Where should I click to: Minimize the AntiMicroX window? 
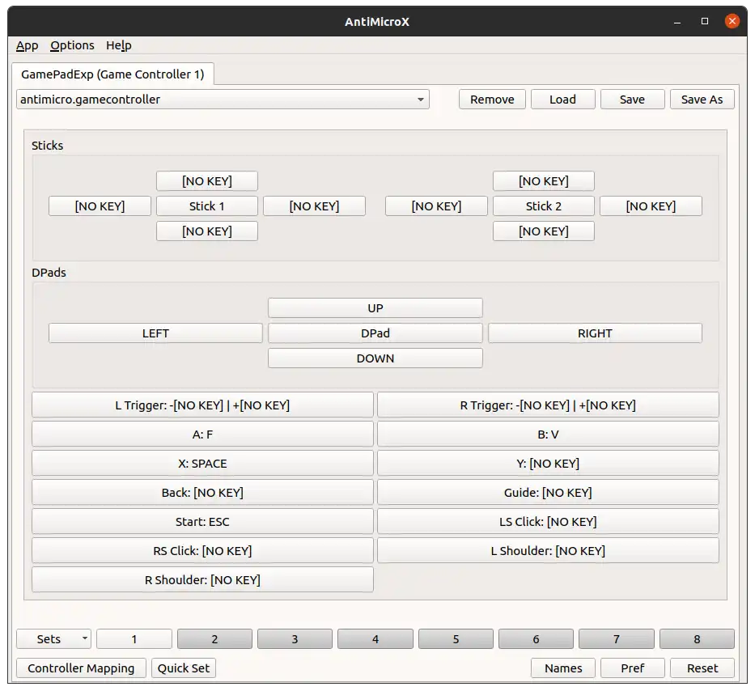tap(677, 22)
